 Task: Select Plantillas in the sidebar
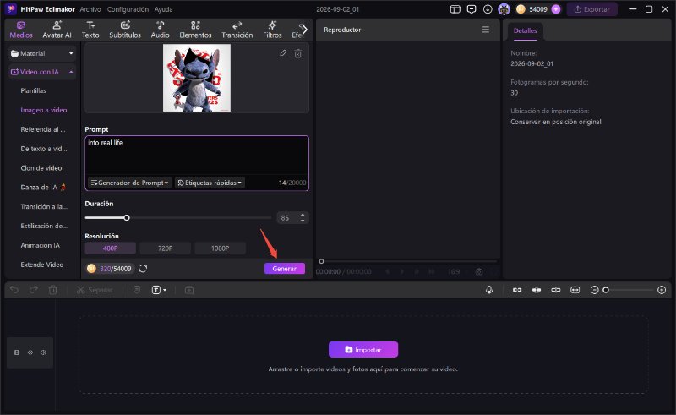[x=33, y=90]
